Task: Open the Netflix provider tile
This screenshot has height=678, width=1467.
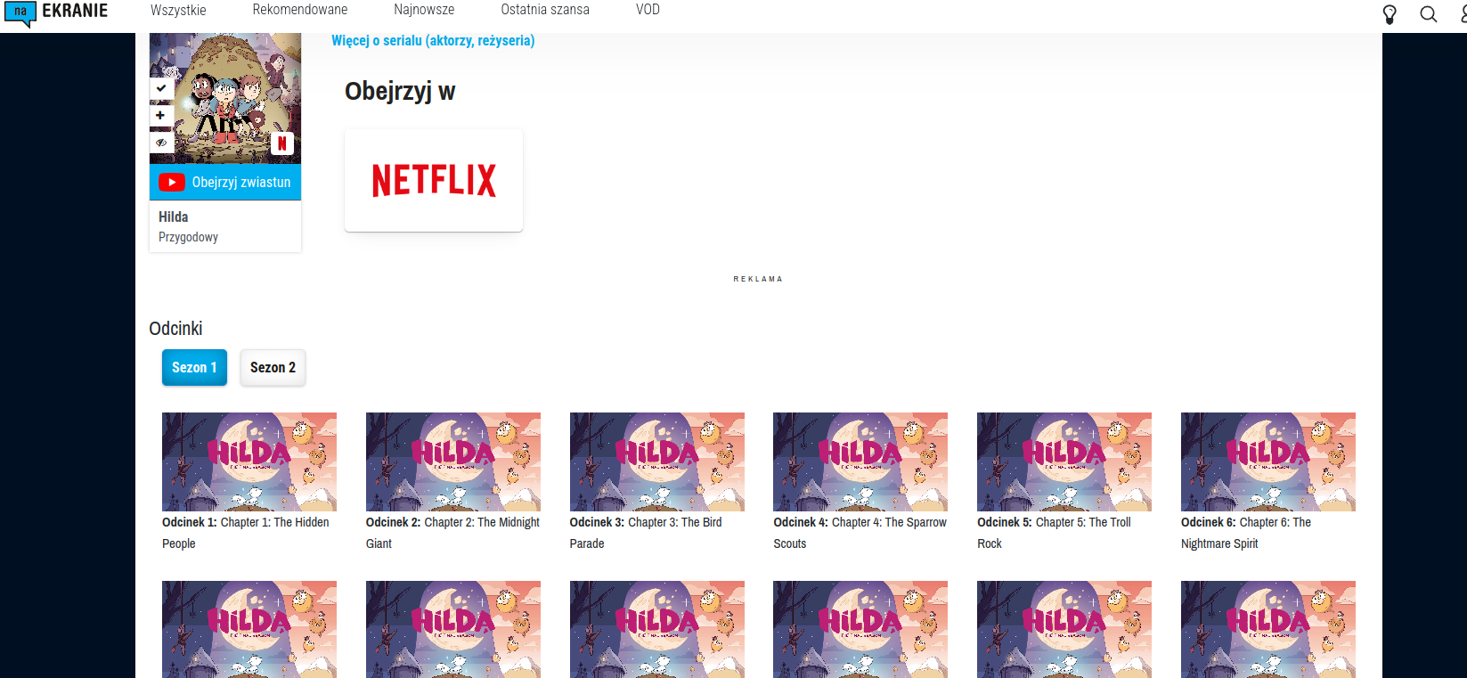Action: pyautogui.click(x=434, y=180)
